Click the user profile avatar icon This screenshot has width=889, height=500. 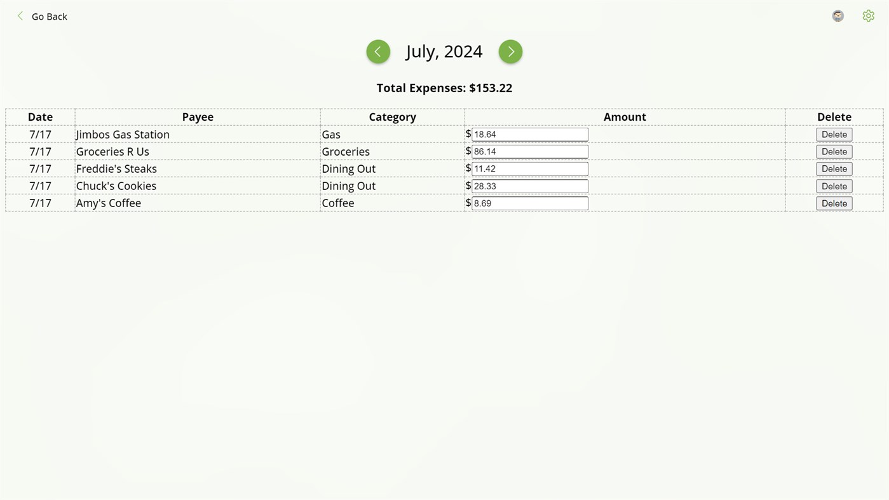click(x=838, y=15)
